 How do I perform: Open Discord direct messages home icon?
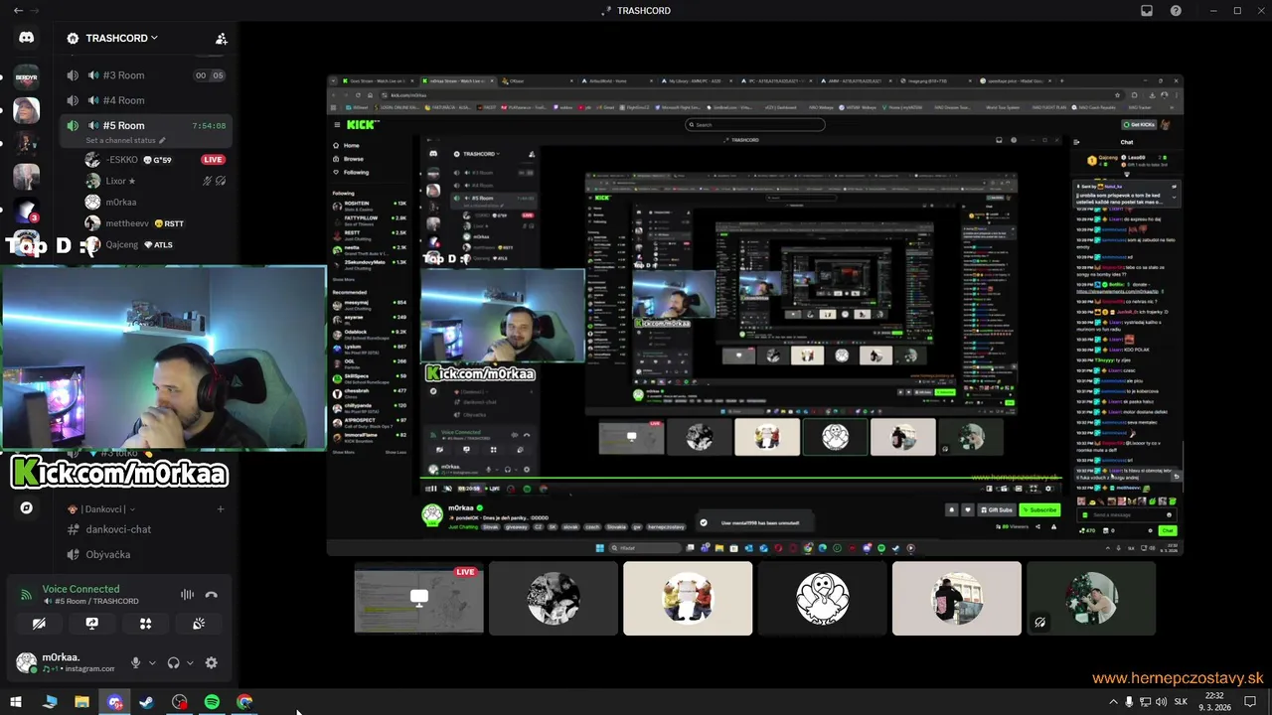pyautogui.click(x=26, y=38)
